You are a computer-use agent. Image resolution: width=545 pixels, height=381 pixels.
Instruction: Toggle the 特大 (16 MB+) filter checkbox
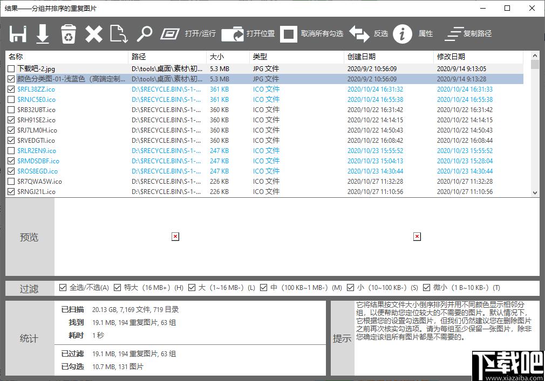pos(118,287)
